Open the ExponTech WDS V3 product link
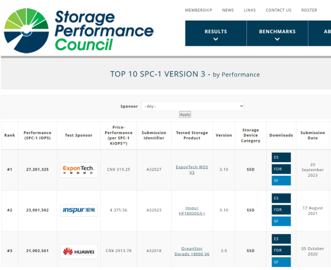This screenshot has height=270, width=331. 192,169
